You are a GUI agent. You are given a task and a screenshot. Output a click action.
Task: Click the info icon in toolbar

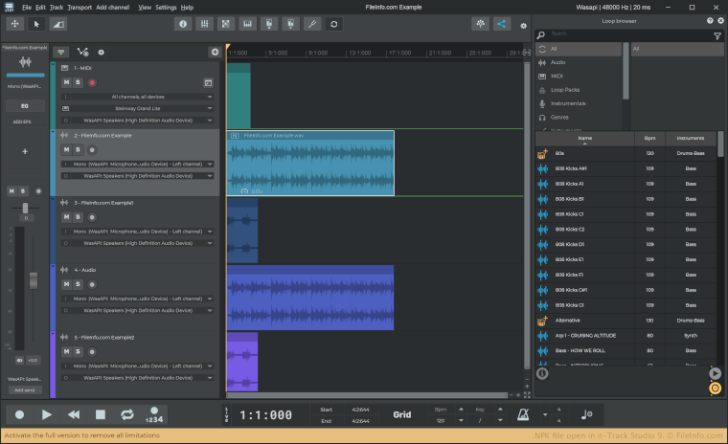tap(182, 23)
